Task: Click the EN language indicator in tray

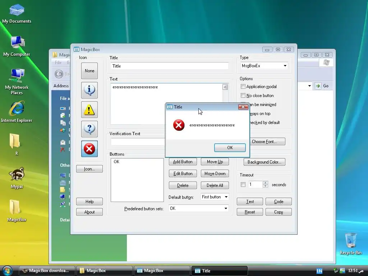Action: [x=319, y=271]
